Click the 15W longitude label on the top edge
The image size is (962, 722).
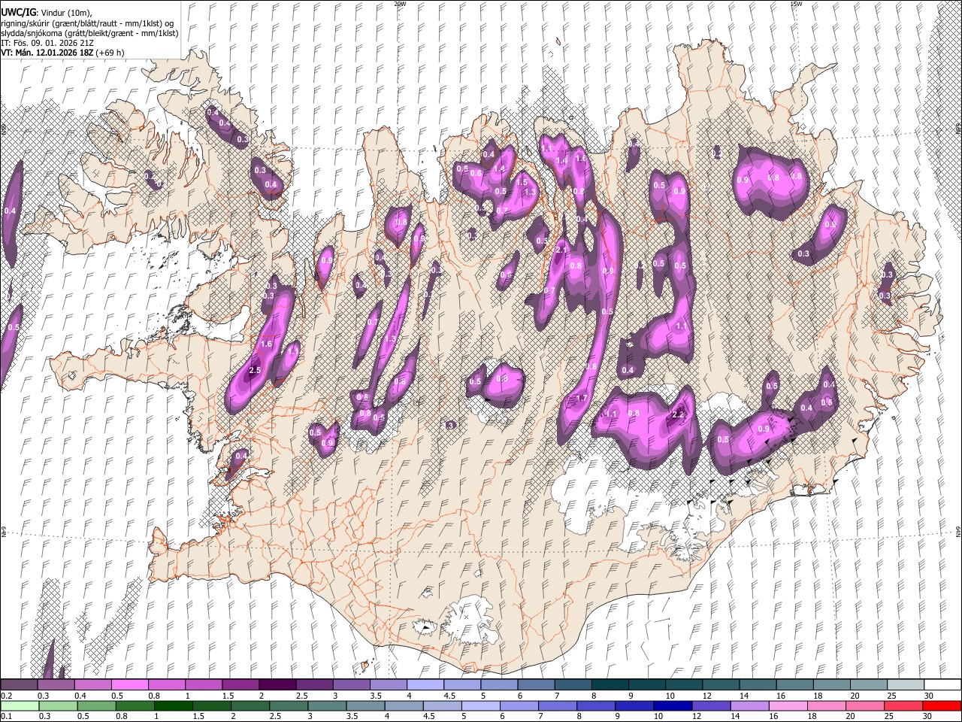coord(796,4)
